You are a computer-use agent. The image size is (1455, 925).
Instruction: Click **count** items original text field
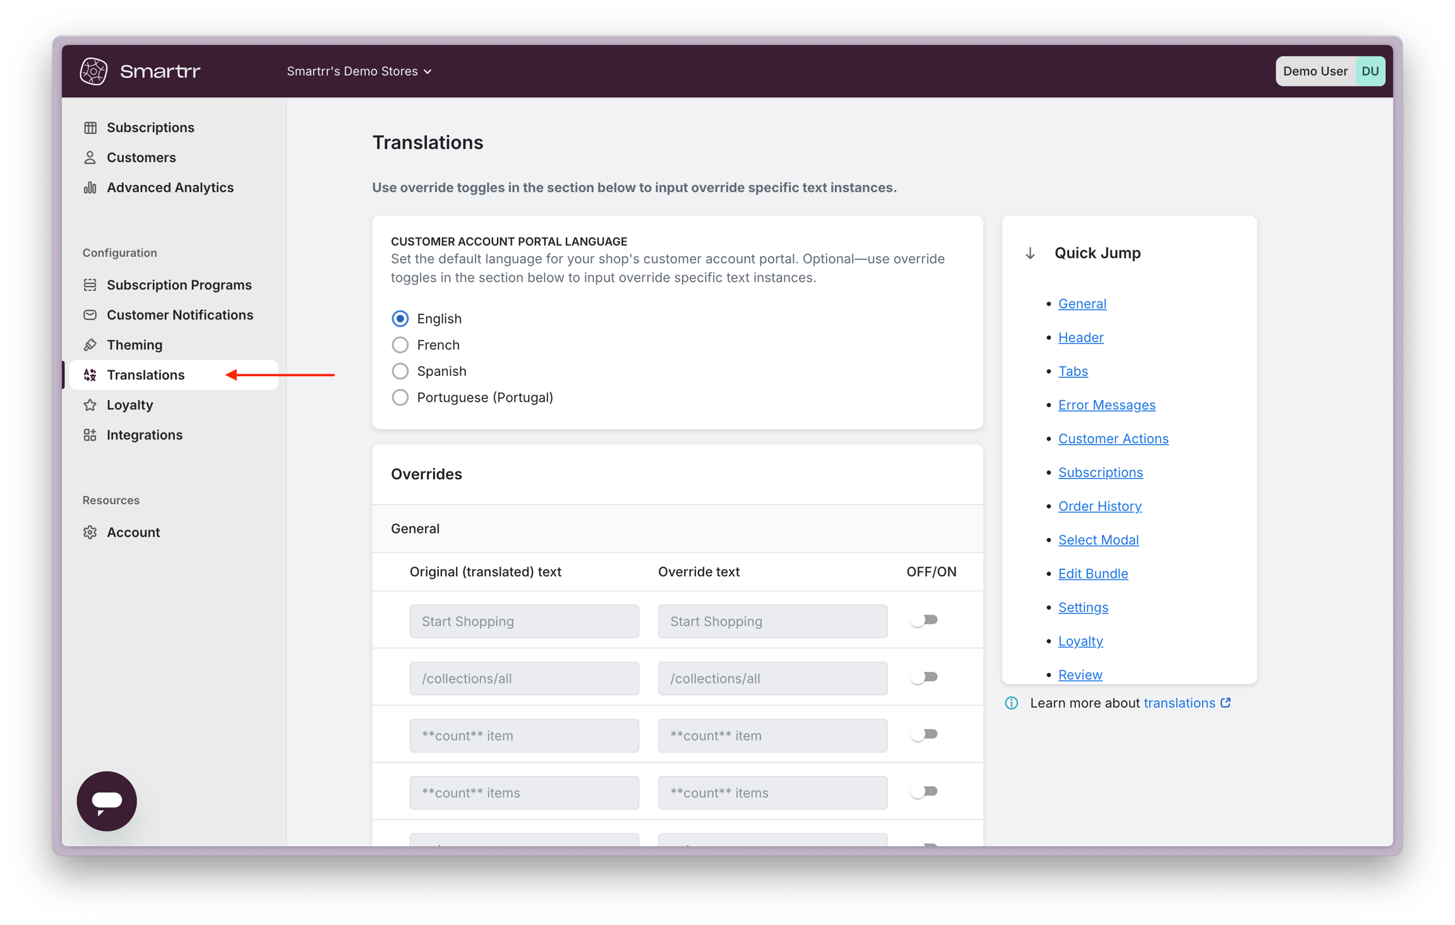[x=524, y=793]
